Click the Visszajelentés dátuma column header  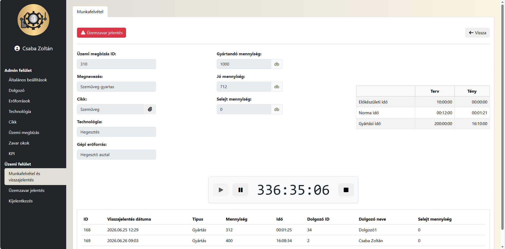pos(129,219)
